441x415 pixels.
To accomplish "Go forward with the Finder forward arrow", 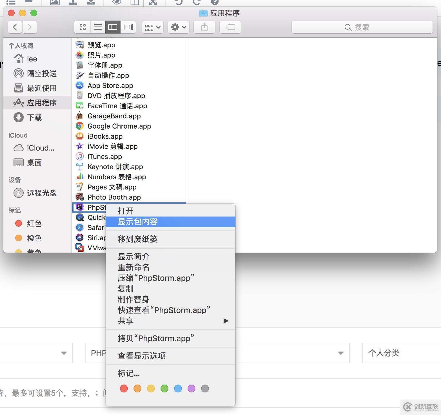I will click(x=30, y=27).
